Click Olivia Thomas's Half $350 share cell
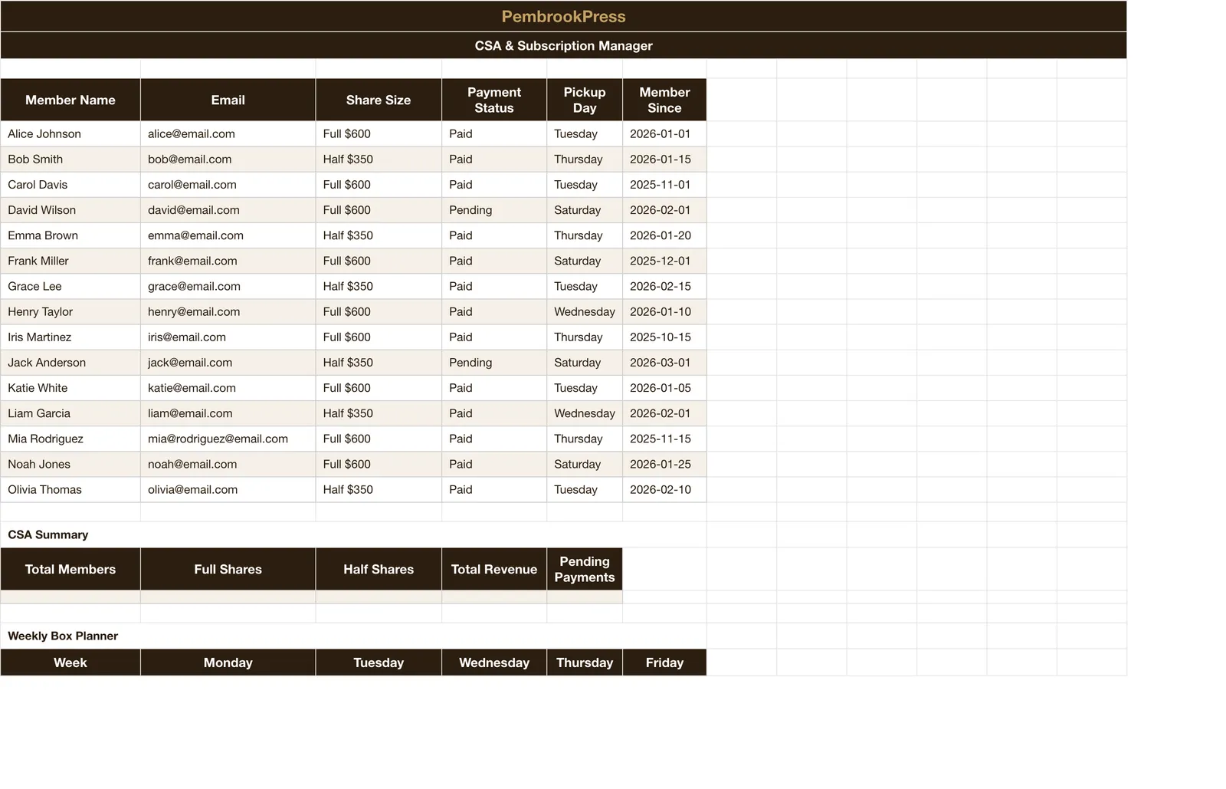This screenshot has width=1226, height=789. pyautogui.click(x=379, y=489)
